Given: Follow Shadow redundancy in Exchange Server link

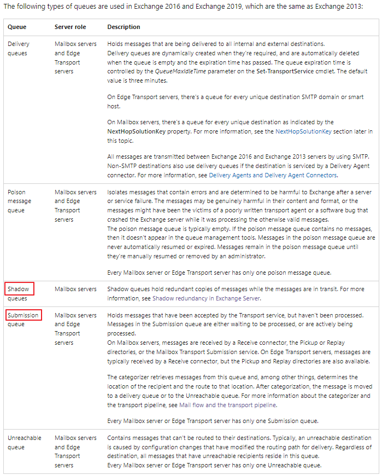Looking at the screenshot, I should pos(206,298).
